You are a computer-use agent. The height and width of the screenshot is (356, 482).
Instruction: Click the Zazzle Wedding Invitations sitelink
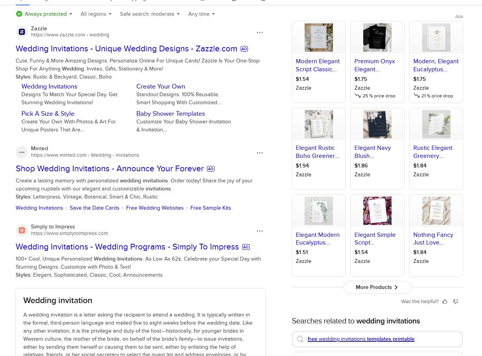click(49, 87)
